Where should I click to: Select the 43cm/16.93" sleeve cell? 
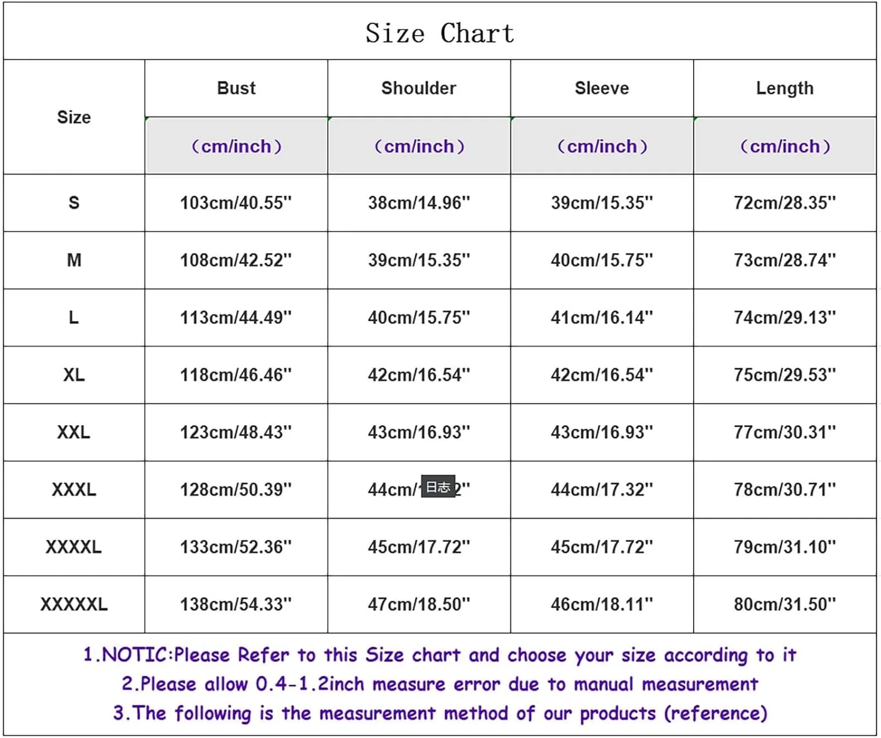pyautogui.click(x=602, y=432)
